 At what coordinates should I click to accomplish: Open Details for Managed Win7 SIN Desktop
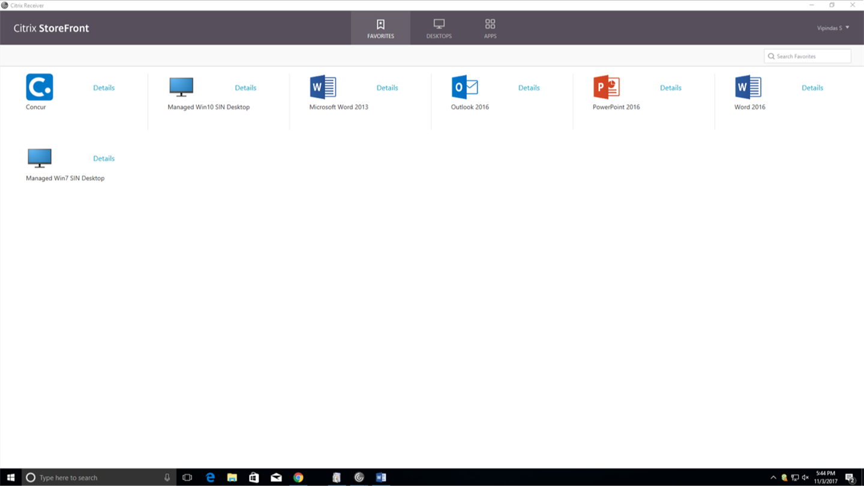point(104,158)
